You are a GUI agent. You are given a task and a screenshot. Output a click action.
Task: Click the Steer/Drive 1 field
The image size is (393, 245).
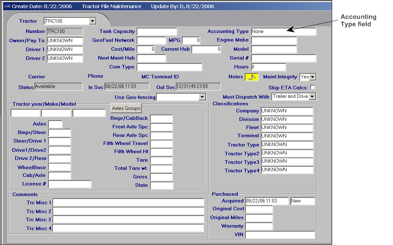(x=60, y=141)
